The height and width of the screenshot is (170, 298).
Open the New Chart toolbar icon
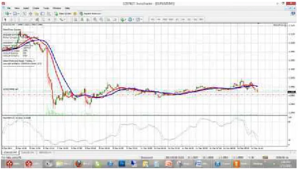click(7, 14)
